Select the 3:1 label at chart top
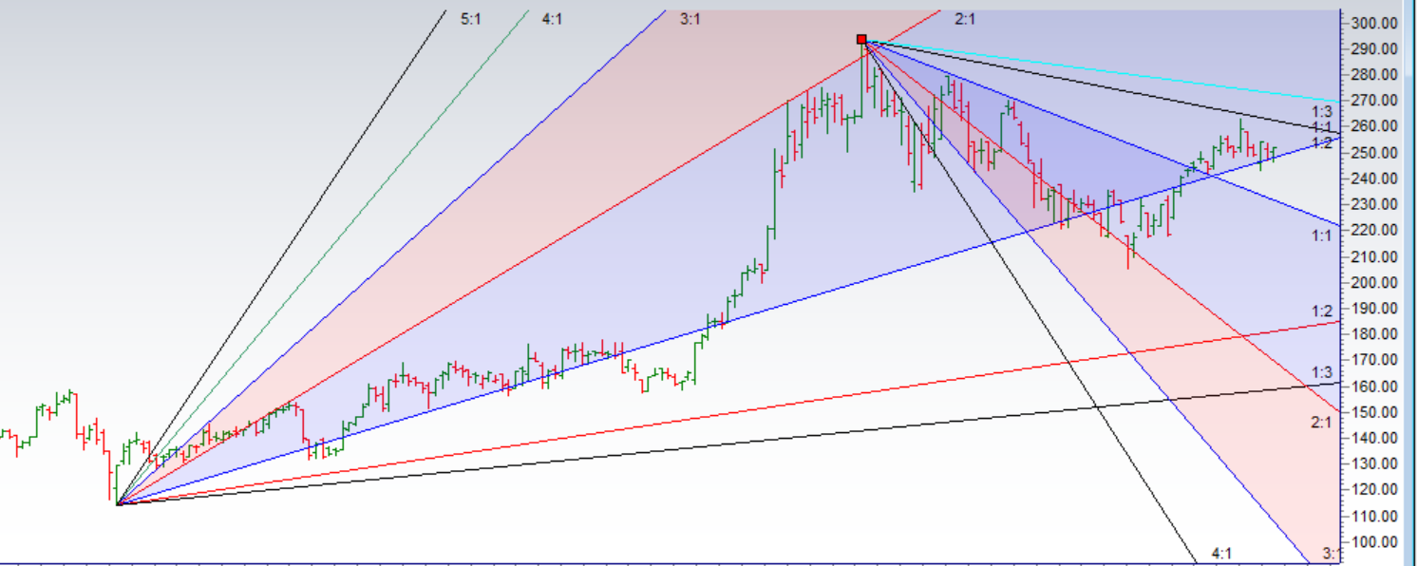The width and height of the screenshot is (1418, 566). [x=690, y=18]
